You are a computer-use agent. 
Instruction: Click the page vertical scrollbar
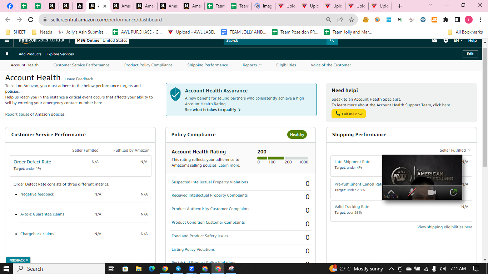pyautogui.click(x=485, y=107)
